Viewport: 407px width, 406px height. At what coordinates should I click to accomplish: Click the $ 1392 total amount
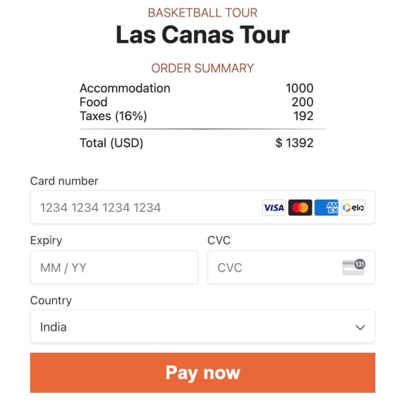[x=294, y=143]
